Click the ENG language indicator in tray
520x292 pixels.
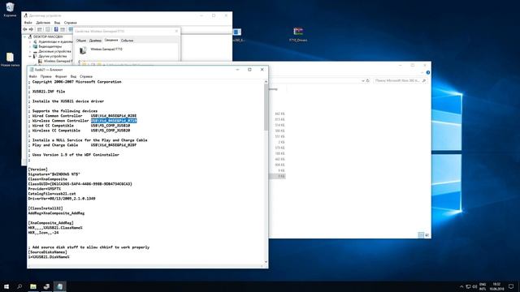(483, 286)
